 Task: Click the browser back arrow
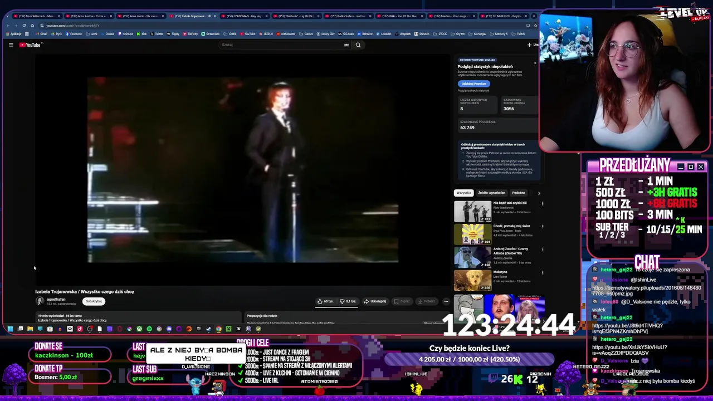[8, 26]
